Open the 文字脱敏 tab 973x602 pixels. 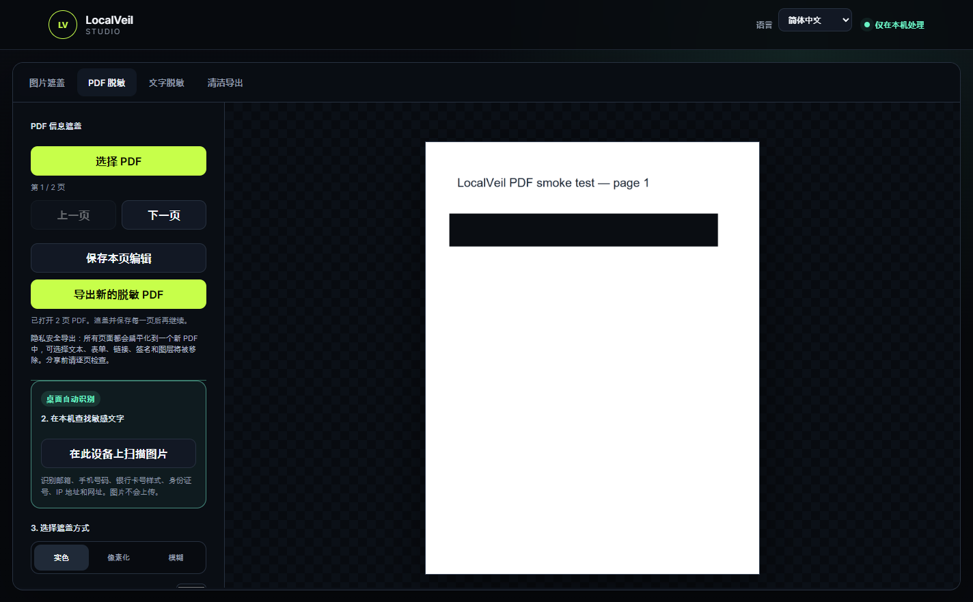click(x=167, y=83)
